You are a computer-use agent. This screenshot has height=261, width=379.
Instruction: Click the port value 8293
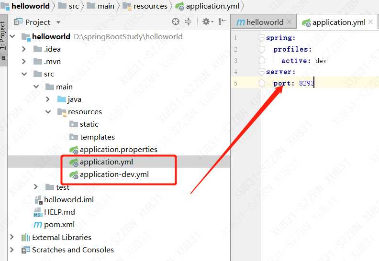(306, 83)
